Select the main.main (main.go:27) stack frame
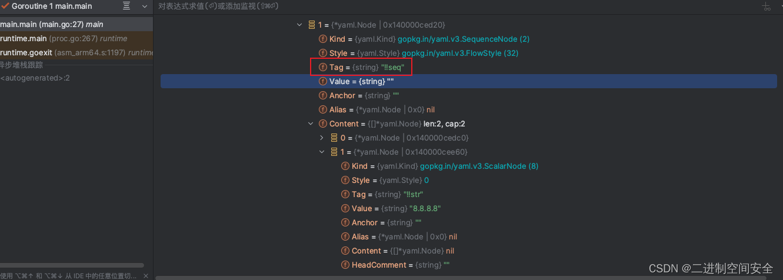The width and height of the screenshot is (783, 280). point(52,24)
